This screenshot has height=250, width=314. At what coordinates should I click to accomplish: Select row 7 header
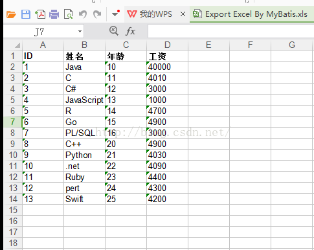[13, 122]
